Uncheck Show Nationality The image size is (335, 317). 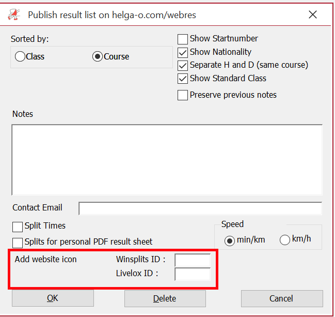point(183,53)
